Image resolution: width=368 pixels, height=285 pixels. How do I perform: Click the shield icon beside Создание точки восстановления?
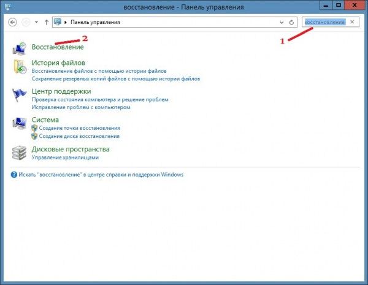34,128
